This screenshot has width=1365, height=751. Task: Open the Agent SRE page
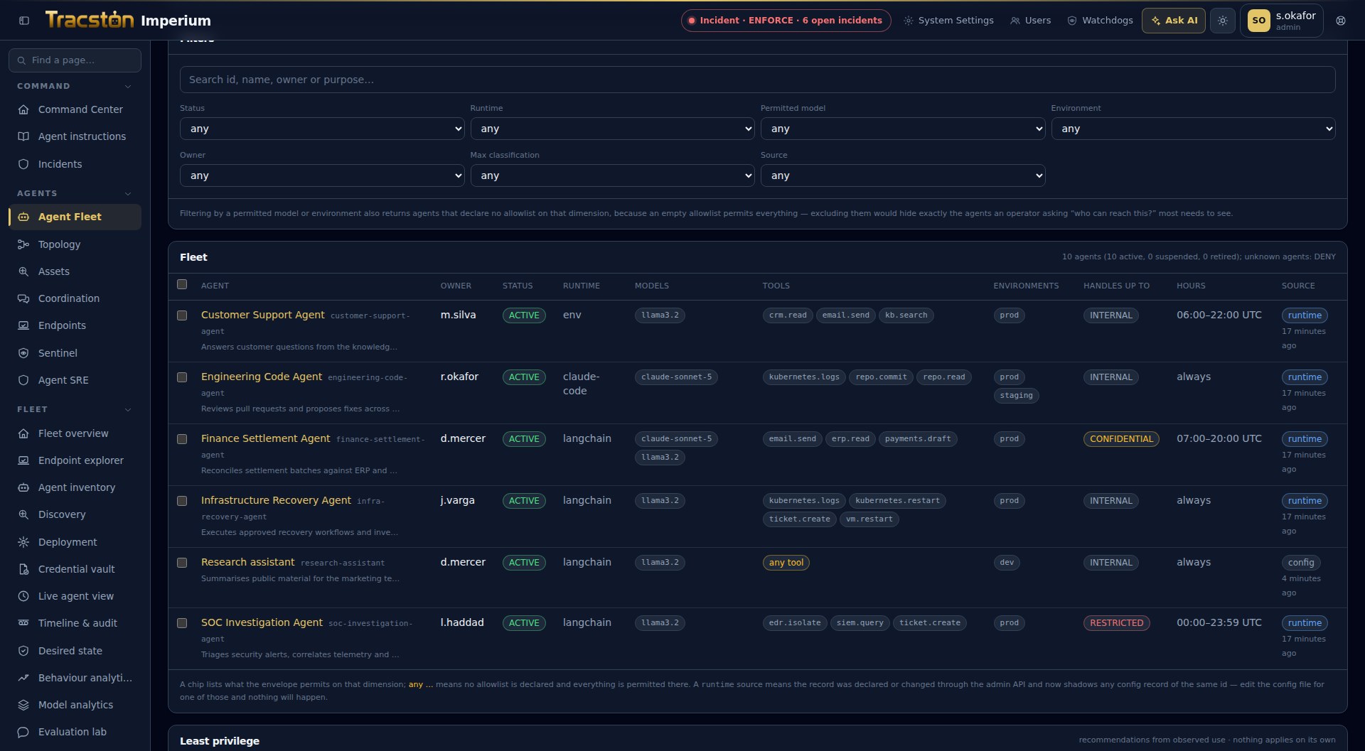pyautogui.click(x=75, y=380)
